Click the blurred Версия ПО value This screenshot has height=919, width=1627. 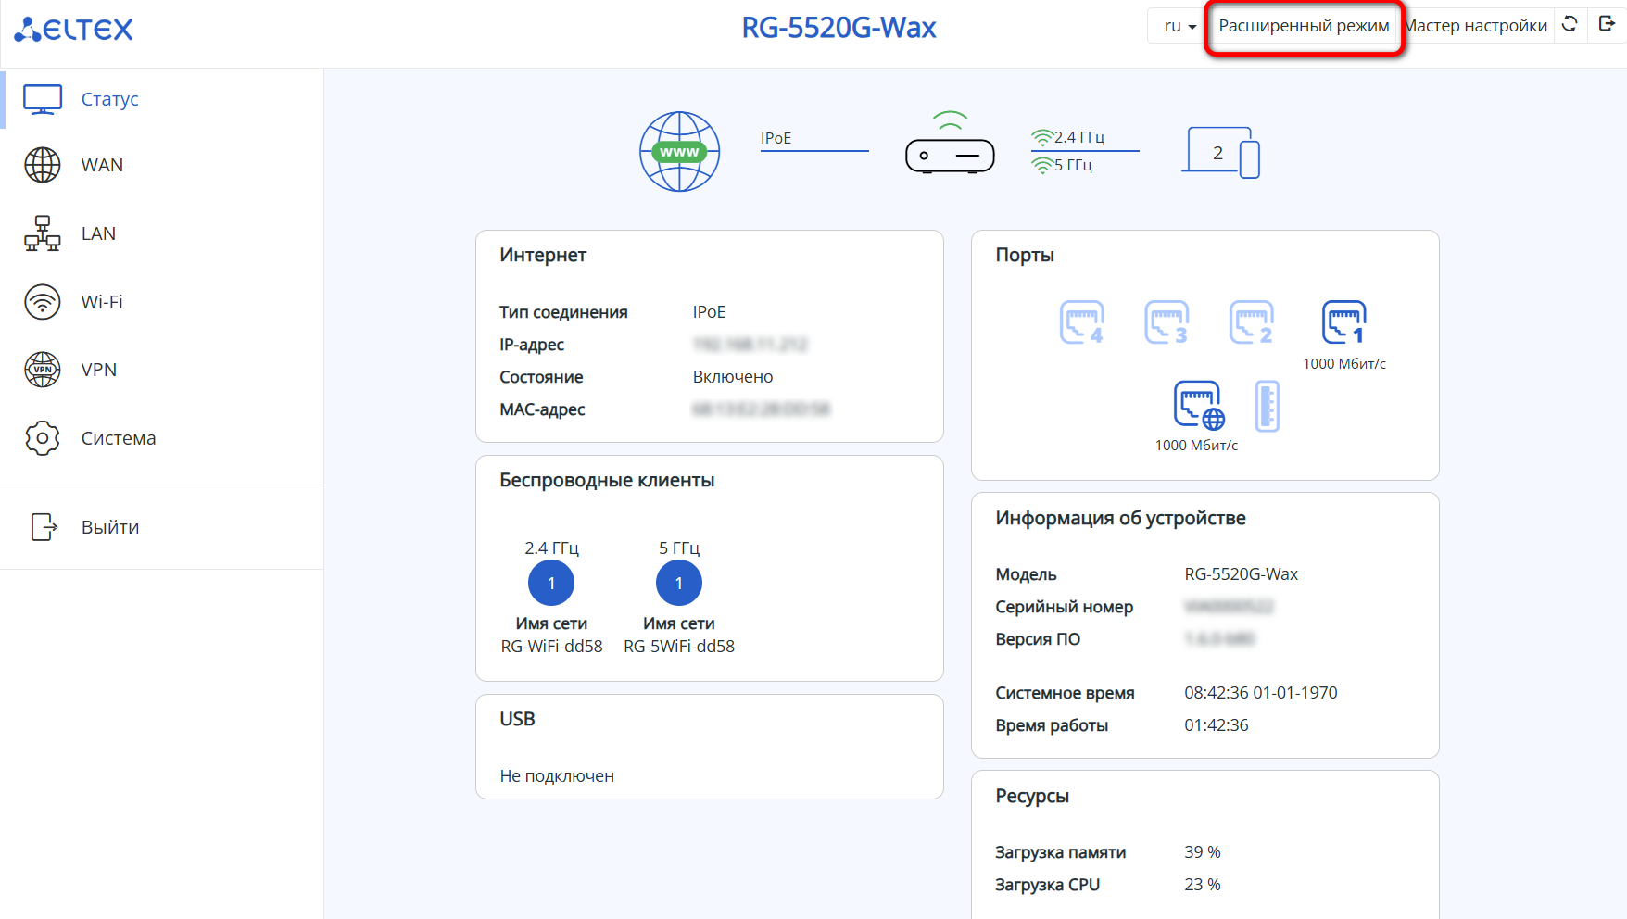(1219, 639)
